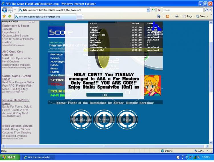This screenshot has width=214, height=162.
Task: Focus the Google search box
Action: 183,10
